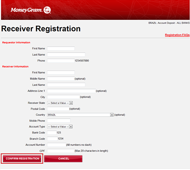Focus the Receiver First Name field
Screen dimensions: 190x170
(x=61, y=72)
